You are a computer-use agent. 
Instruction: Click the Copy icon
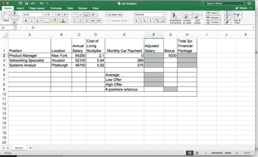pos(14,17)
